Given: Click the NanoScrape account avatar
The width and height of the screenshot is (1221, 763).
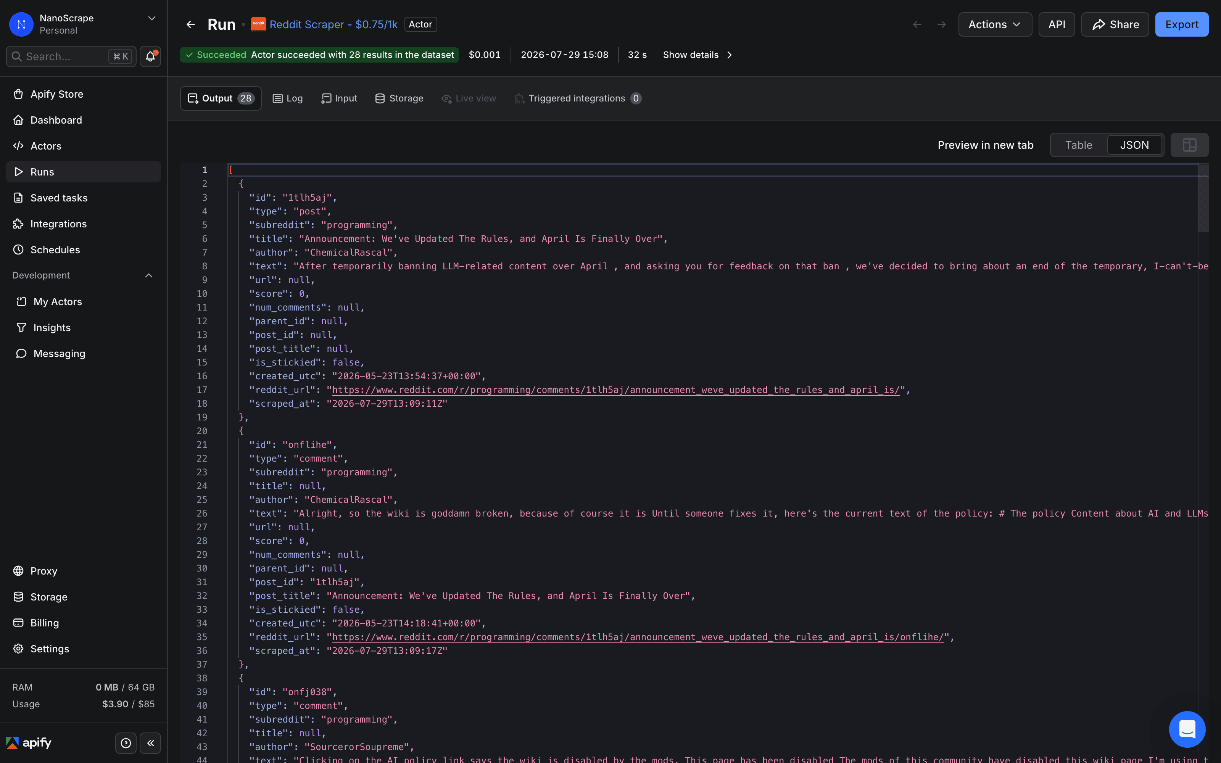Looking at the screenshot, I should click(x=21, y=24).
